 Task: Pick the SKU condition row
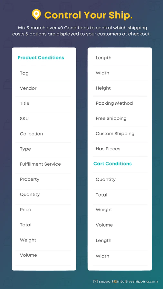43,118
